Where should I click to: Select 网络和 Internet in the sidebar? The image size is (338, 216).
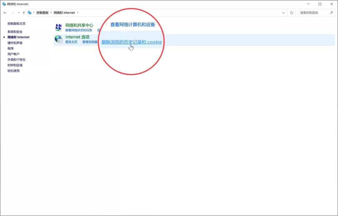(18, 37)
